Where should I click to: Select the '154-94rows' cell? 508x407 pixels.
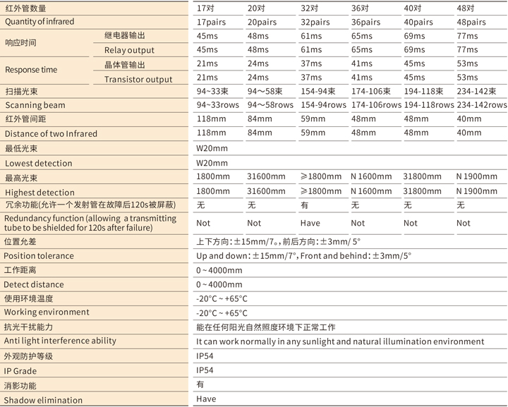(x=323, y=105)
